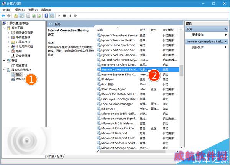Open the 帮助(H) menu
This screenshot has width=230, height=165.
click(46, 10)
